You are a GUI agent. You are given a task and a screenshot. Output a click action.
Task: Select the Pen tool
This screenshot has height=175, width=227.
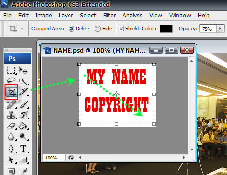[x=11, y=149]
